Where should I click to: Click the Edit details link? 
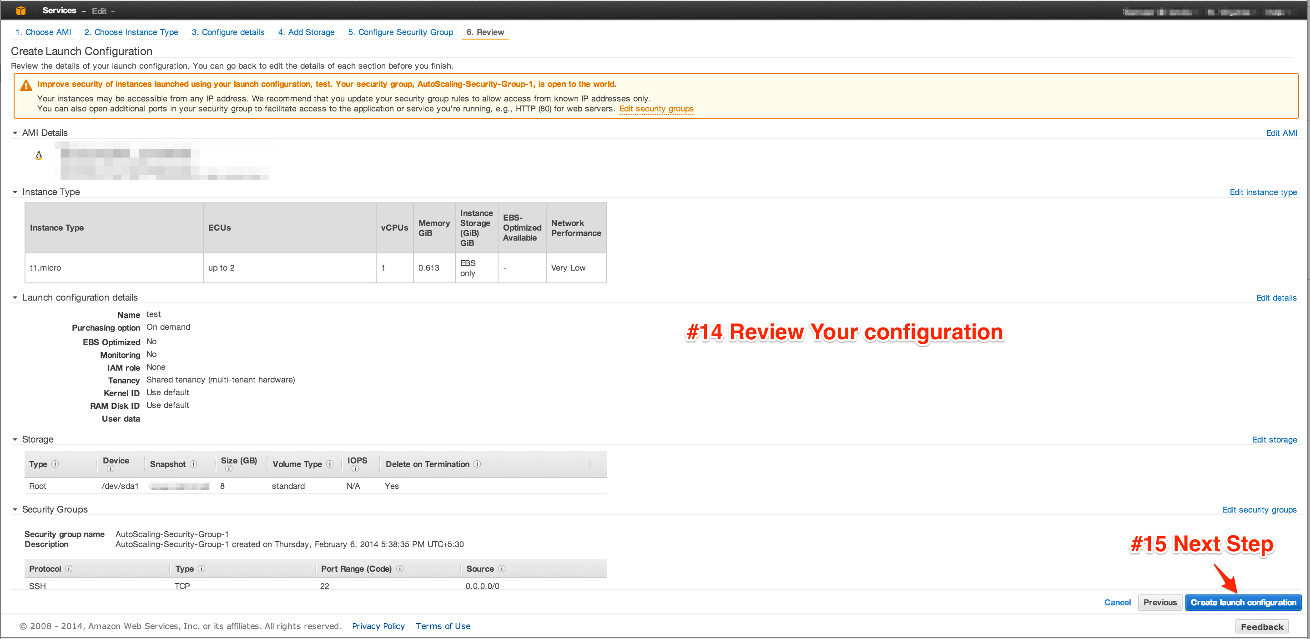(x=1276, y=298)
